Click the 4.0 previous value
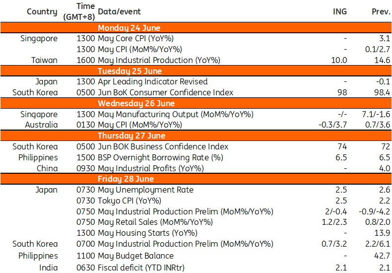The width and height of the screenshot is (392, 273). click(385, 168)
